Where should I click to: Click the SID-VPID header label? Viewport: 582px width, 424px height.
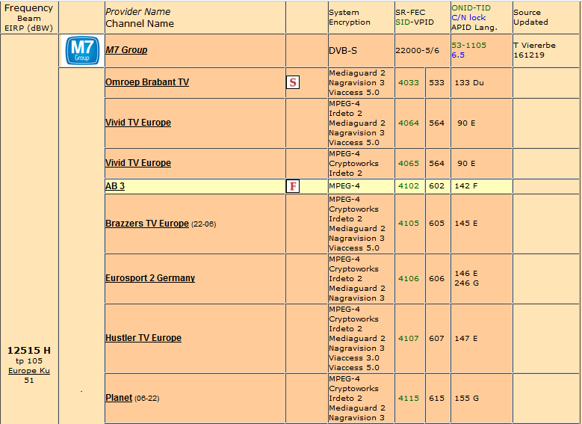pyautogui.click(x=415, y=22)
